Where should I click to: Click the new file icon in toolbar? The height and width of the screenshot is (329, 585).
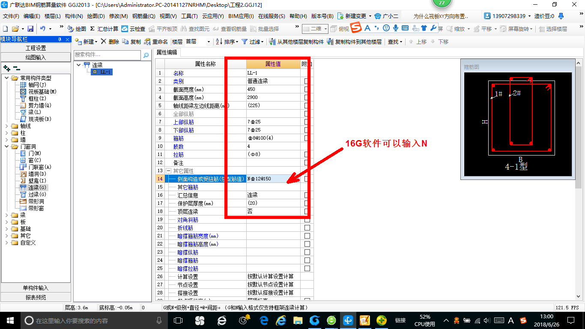(6, 29)
